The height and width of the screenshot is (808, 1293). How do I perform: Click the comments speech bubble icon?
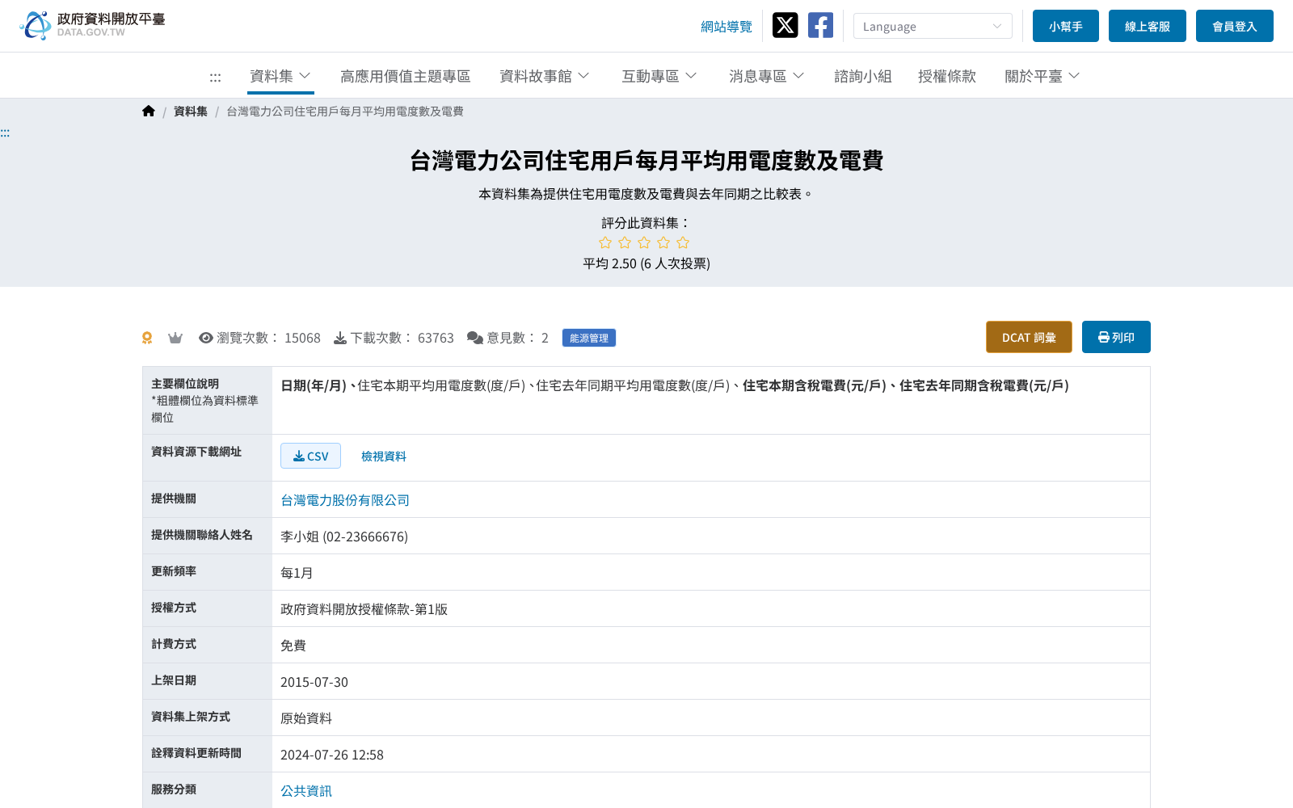point(475,338)
